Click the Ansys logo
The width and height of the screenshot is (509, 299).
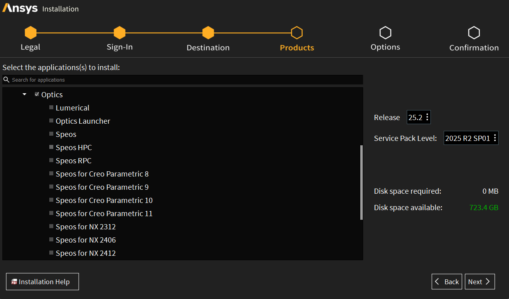point(20,8)
